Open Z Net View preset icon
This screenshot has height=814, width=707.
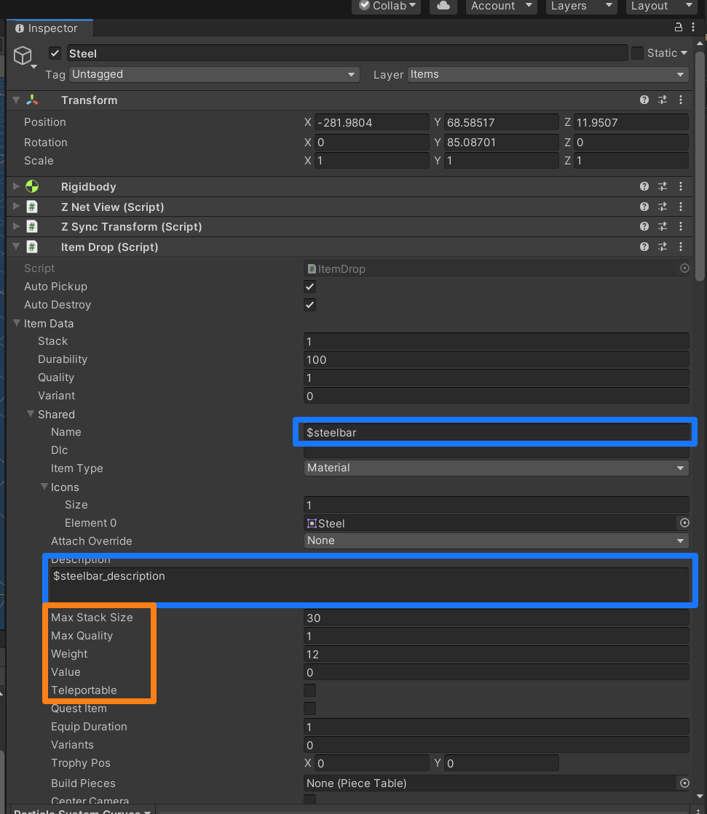(663, 207)
